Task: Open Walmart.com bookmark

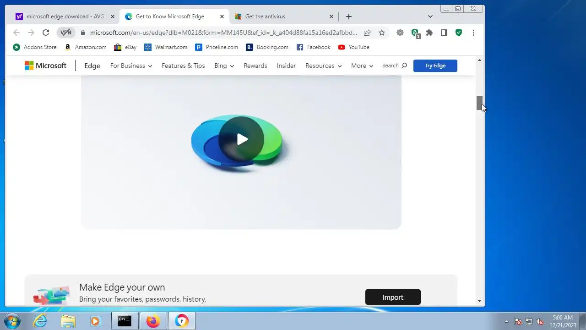Action: pyautogui.click(x=166, y=47)
